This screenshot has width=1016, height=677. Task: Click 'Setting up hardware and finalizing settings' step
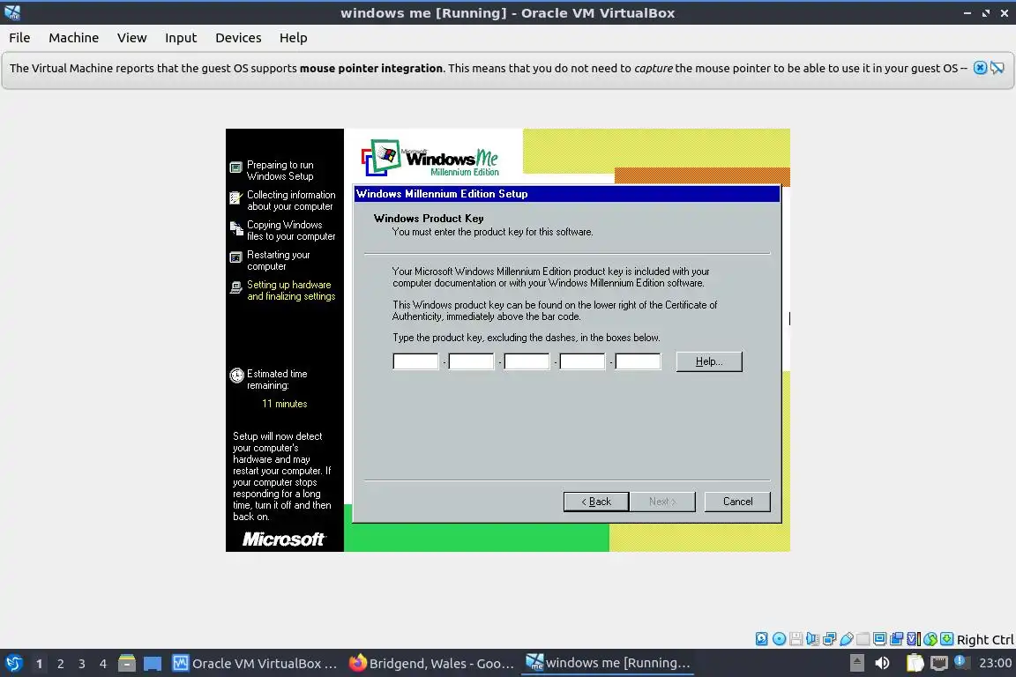282,290
